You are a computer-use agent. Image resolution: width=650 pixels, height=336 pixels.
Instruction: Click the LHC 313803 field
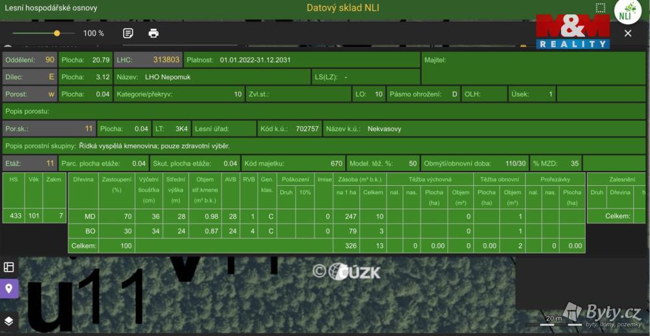click(x=148, y=60)
